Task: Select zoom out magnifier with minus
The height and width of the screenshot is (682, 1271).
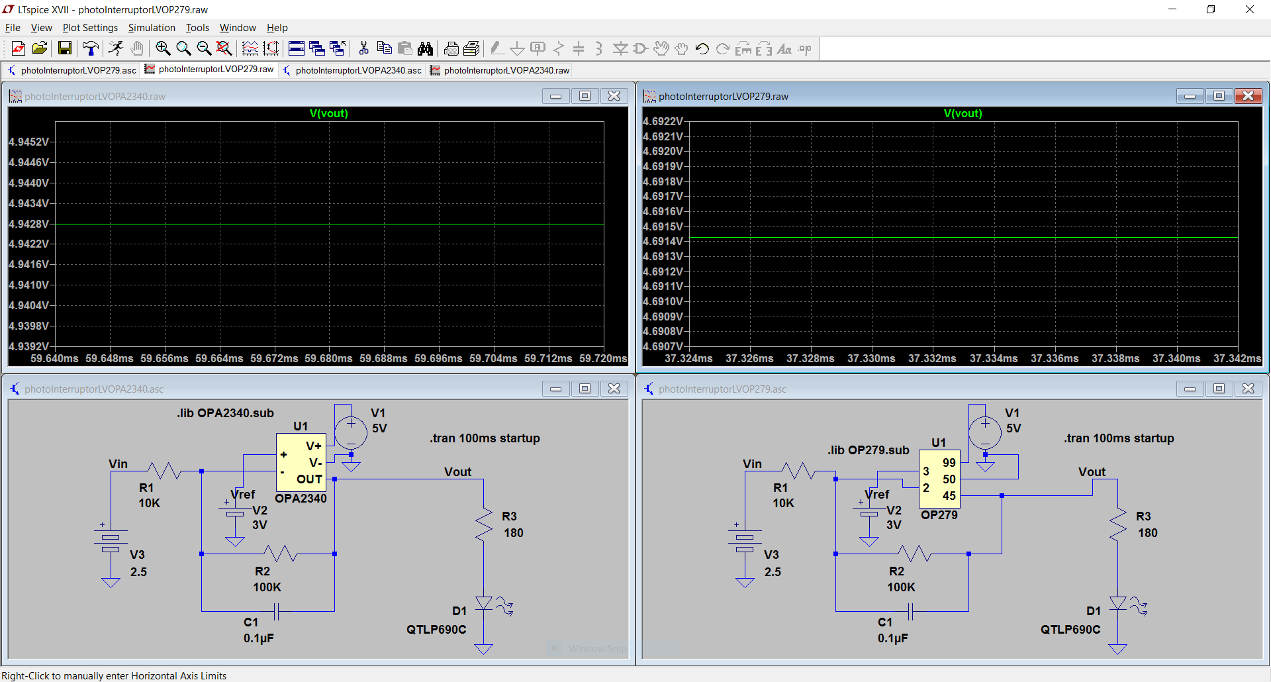Action: click(x=204, y=48)
